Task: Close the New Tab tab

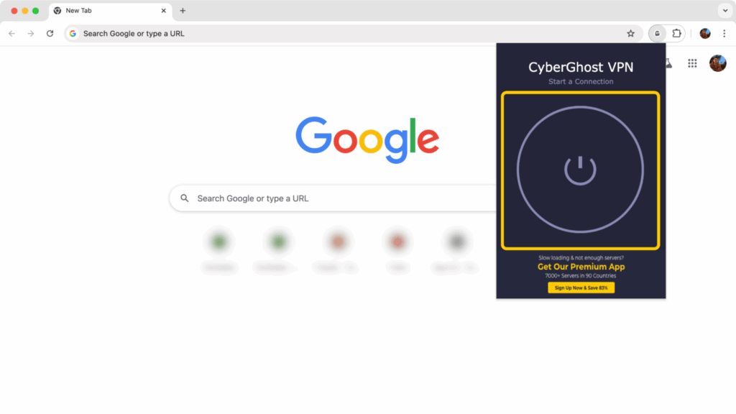Action: pos(163,10)
